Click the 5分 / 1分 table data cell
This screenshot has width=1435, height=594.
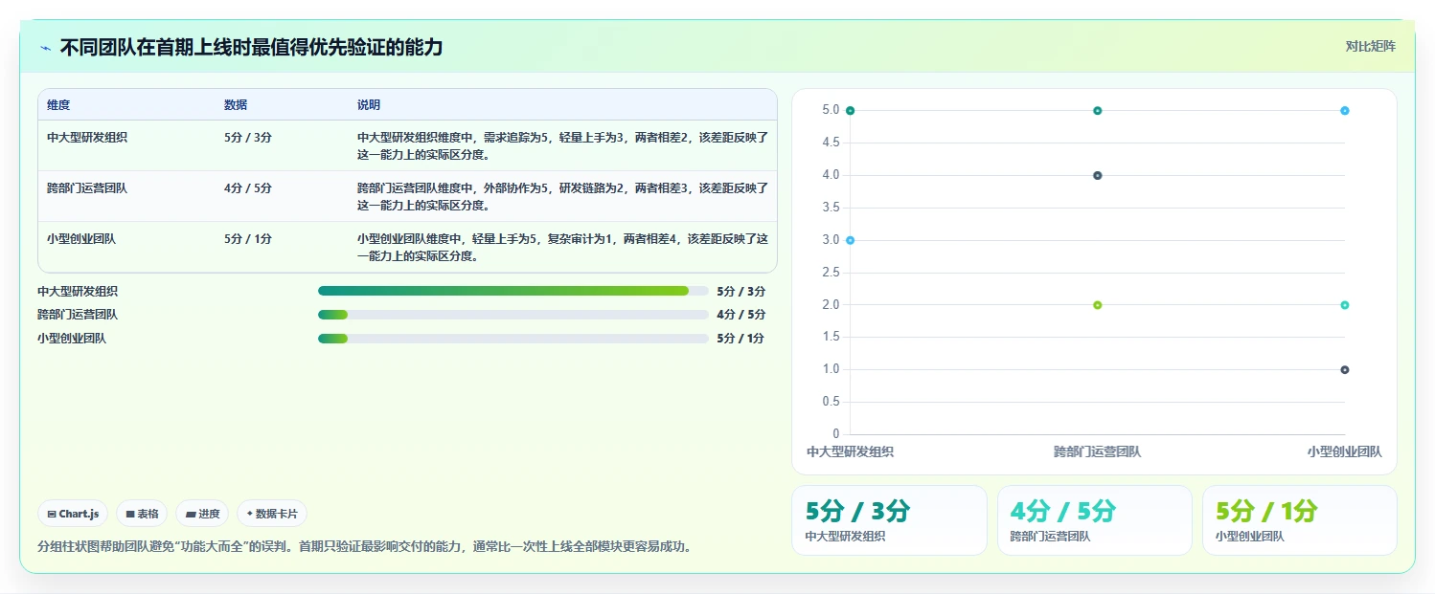pos(248,239)
